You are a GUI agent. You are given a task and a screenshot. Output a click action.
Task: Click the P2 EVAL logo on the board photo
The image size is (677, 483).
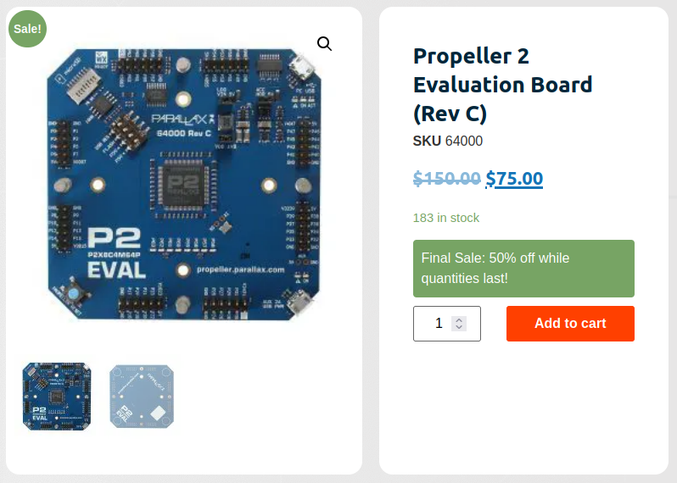coord(116,253)
